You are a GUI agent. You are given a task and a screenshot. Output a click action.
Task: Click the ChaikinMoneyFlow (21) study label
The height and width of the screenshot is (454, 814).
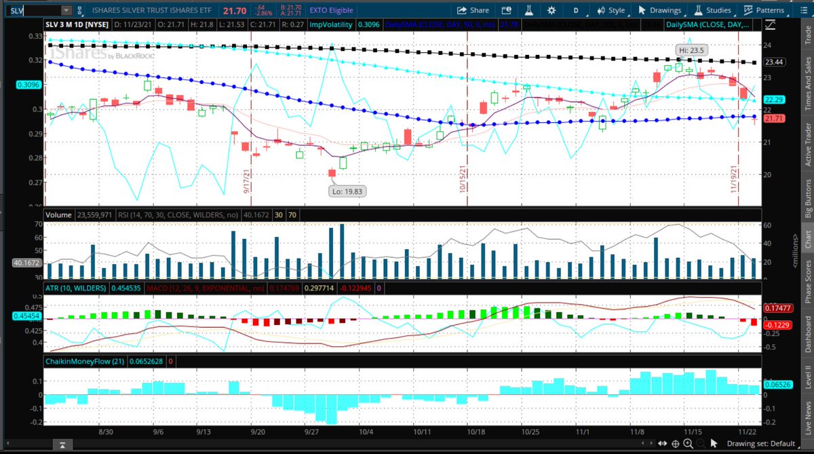point(84,362)
